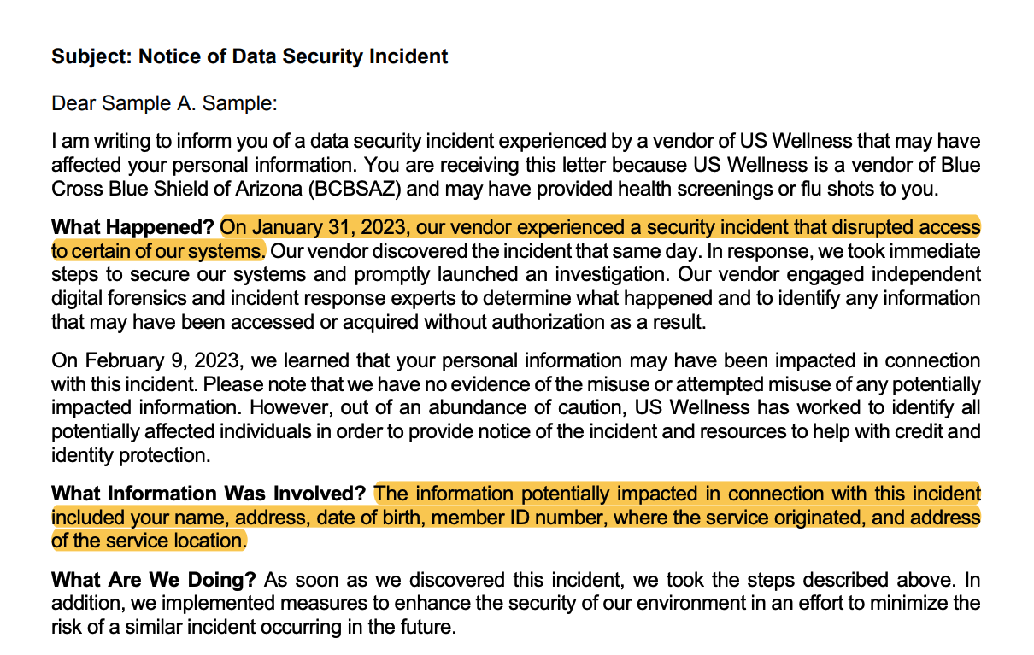
Task: Click the bold "What Are We Doing?" heading
Action: 154,580
